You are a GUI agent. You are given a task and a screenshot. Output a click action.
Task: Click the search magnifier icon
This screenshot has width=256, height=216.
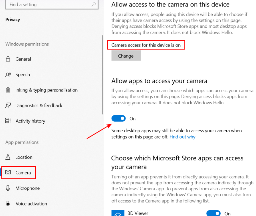(94, 5)
